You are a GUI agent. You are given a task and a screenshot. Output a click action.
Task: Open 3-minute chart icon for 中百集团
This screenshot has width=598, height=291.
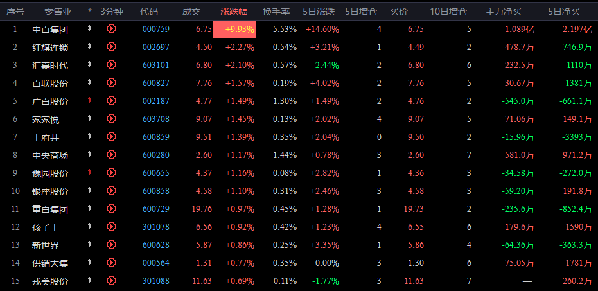(111, 29)
